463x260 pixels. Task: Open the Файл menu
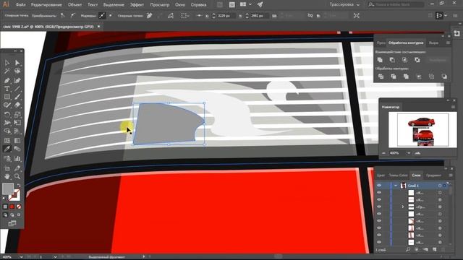click(20, 5)
